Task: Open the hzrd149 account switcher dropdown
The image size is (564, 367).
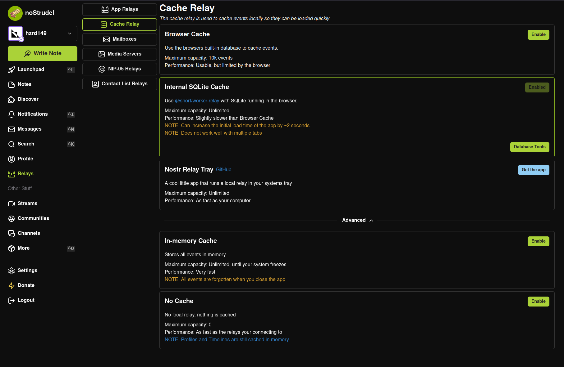Action: click(70, 34)
